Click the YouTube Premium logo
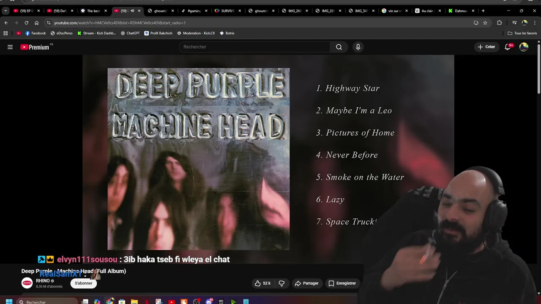541x304 pixels. 35,47
